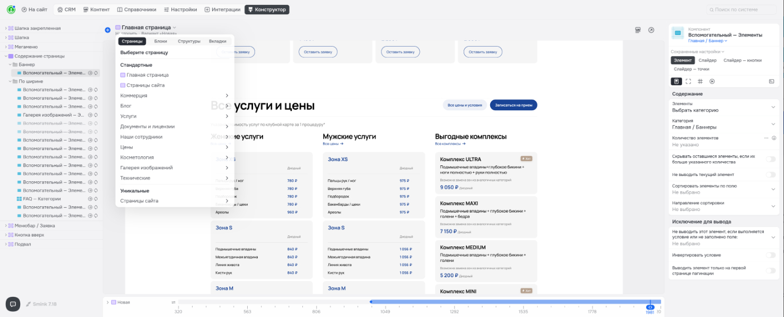Click the refresh icon on Галерея изображений row

pos(96,115)
